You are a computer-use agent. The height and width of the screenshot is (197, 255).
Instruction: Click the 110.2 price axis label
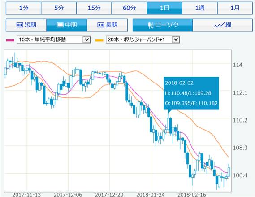pos(240,120)
